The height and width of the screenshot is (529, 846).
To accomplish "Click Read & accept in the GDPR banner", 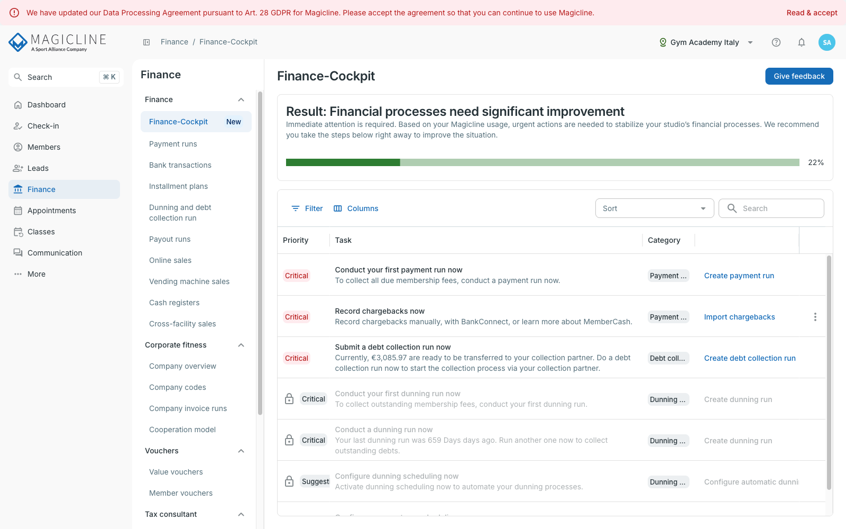I will point(812,13).
